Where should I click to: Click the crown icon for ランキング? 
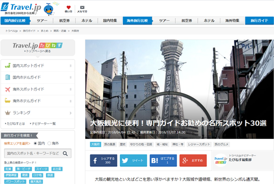[8, 112]
